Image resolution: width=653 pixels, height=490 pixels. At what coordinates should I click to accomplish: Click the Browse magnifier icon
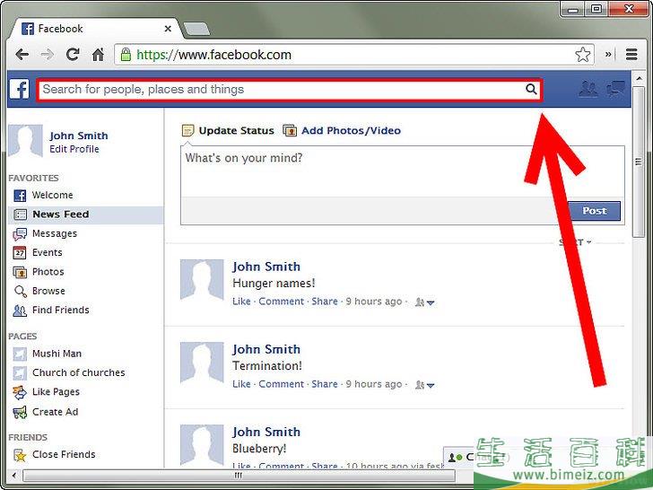click(x=21, y=292)
